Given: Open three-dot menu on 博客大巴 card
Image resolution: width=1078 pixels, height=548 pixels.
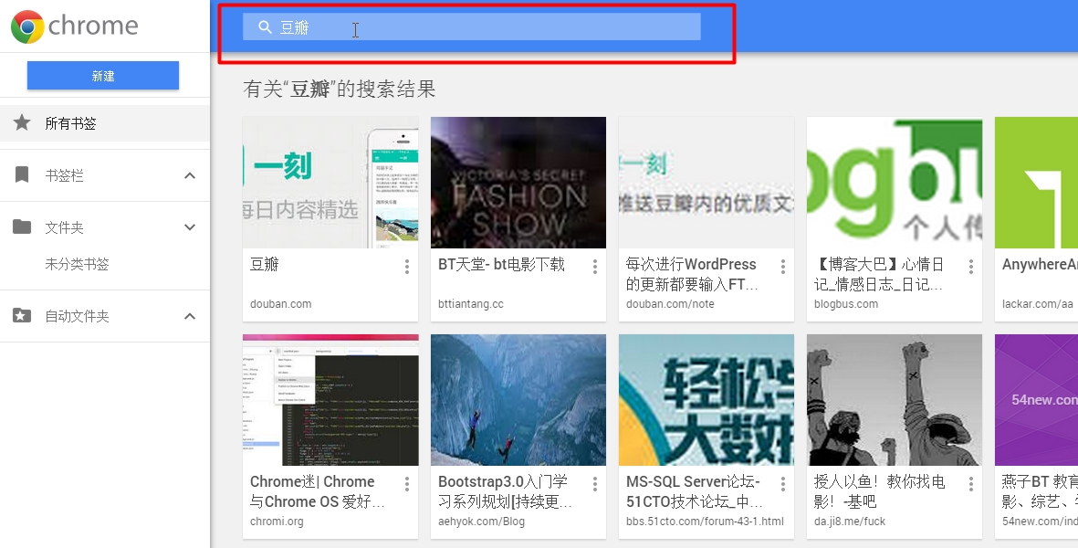Looking at the screenshot, I should point(971,267).
